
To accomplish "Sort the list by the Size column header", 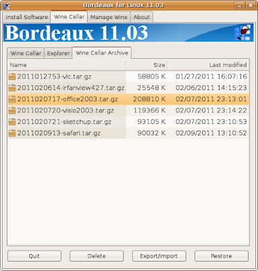I will 146,65.
